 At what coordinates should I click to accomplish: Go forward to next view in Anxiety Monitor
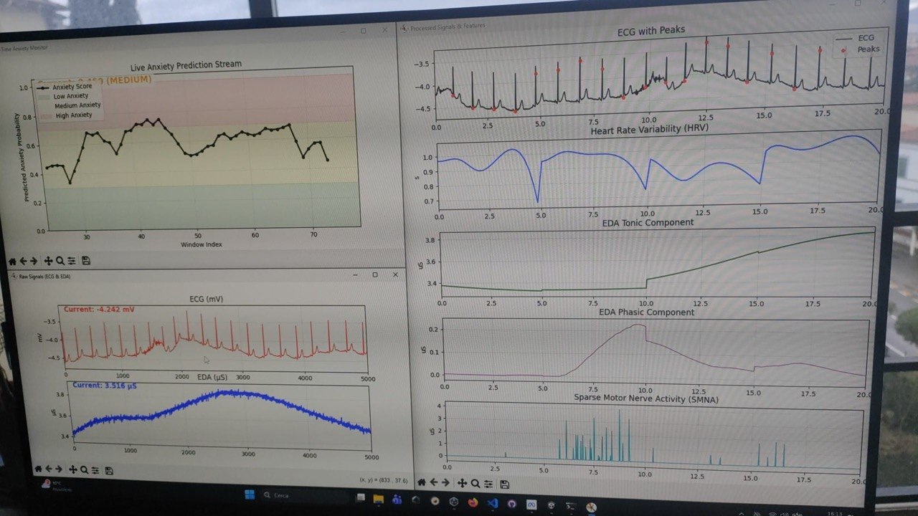(x=34, y=261)
